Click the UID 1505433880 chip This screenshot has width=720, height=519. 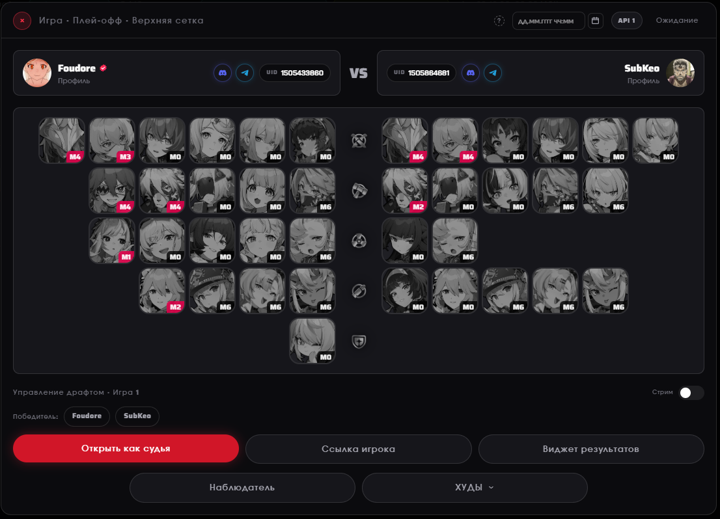click(295, 73)
